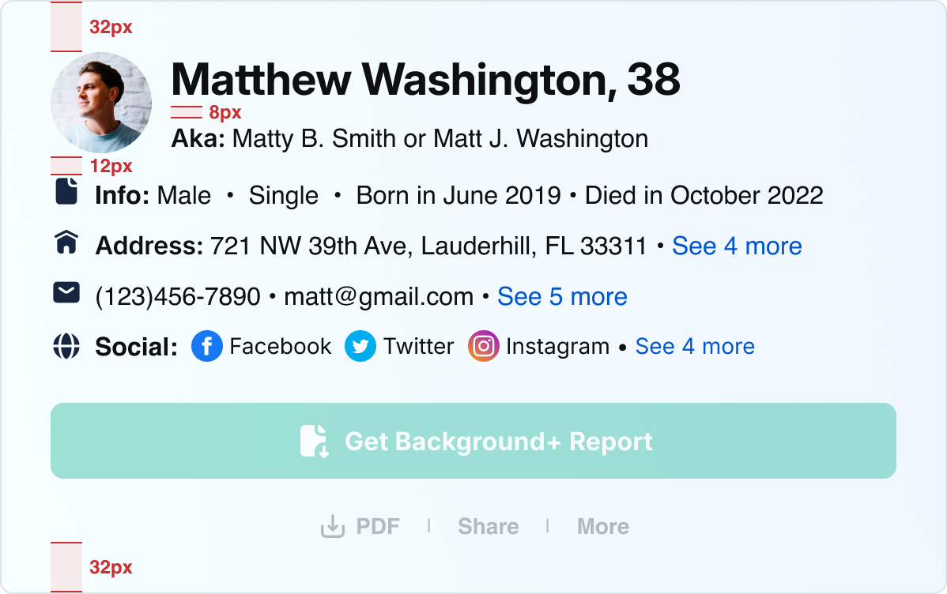The height and width of the screenshot is (594, 947).
Task: Click the document icon beside Info
Action: point(66,192)
